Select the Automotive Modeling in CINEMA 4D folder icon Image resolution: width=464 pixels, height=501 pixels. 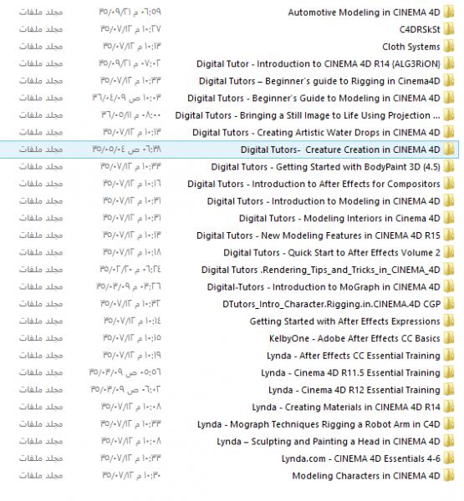click(x=449, y=13)
